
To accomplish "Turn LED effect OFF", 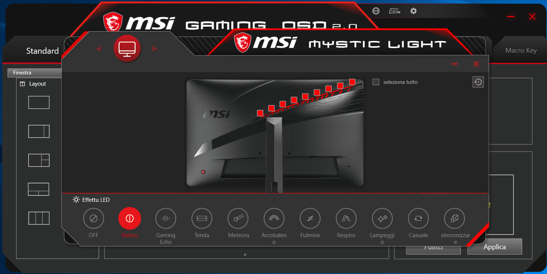I will tap(94, 218).
